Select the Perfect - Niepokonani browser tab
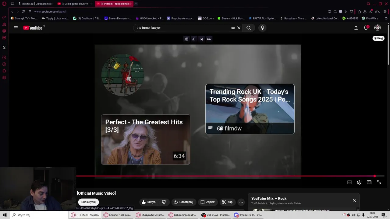390x219 pixels. click(x=114, y=4)
